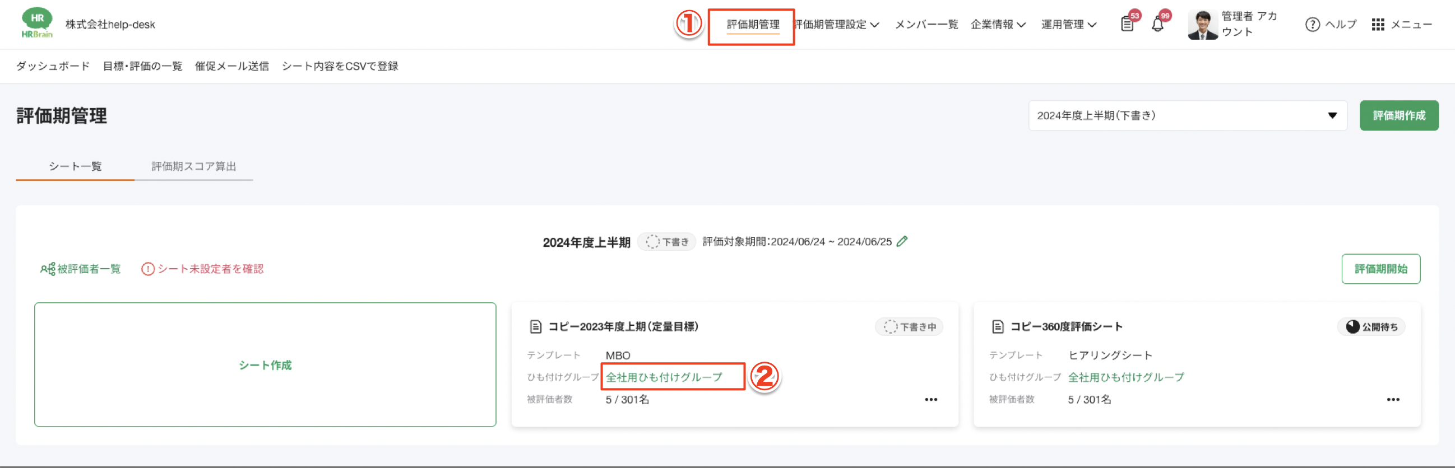1455x468 pixels.
Task: Click the コピー2023年度上期(定量目標) sheet title
Action: (623, 326)
